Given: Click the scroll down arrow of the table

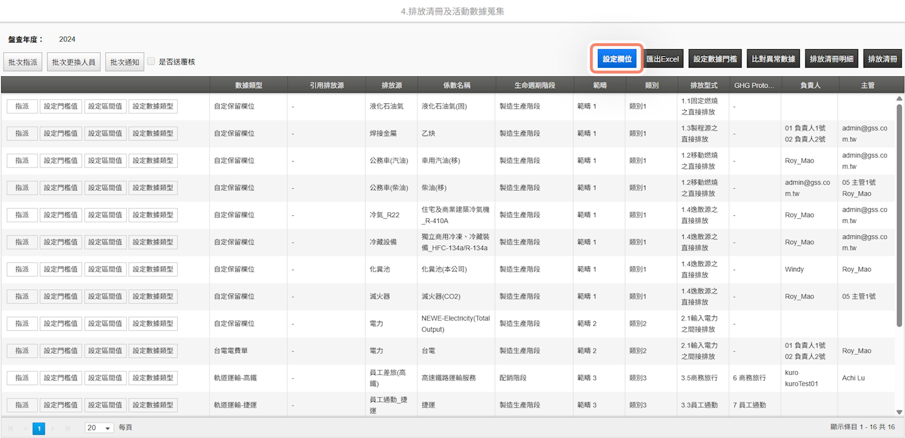Looking at the screenshot, I should click(x=899, y=412).
